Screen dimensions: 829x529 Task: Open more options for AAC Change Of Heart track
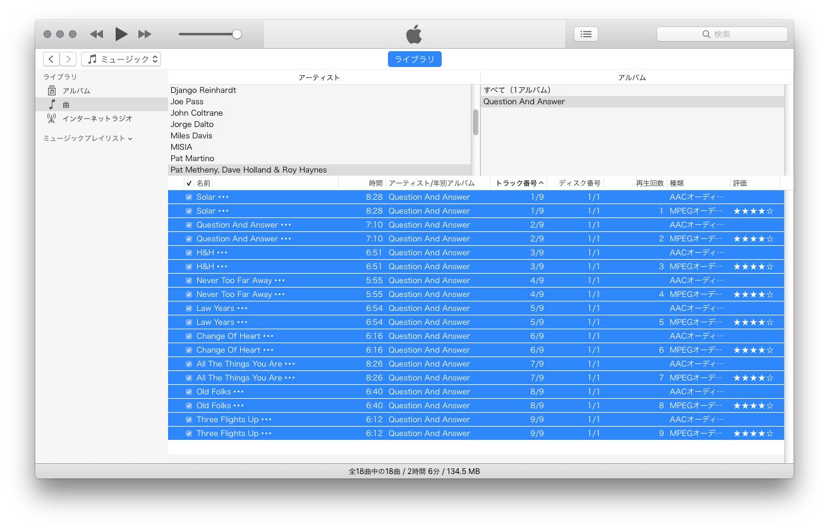point(269,336)
